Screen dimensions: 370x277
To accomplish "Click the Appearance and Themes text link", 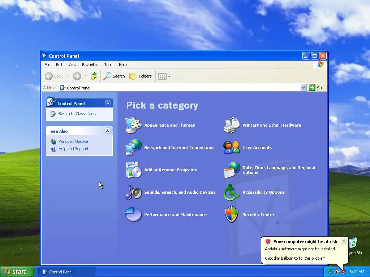I will [169, 125].
